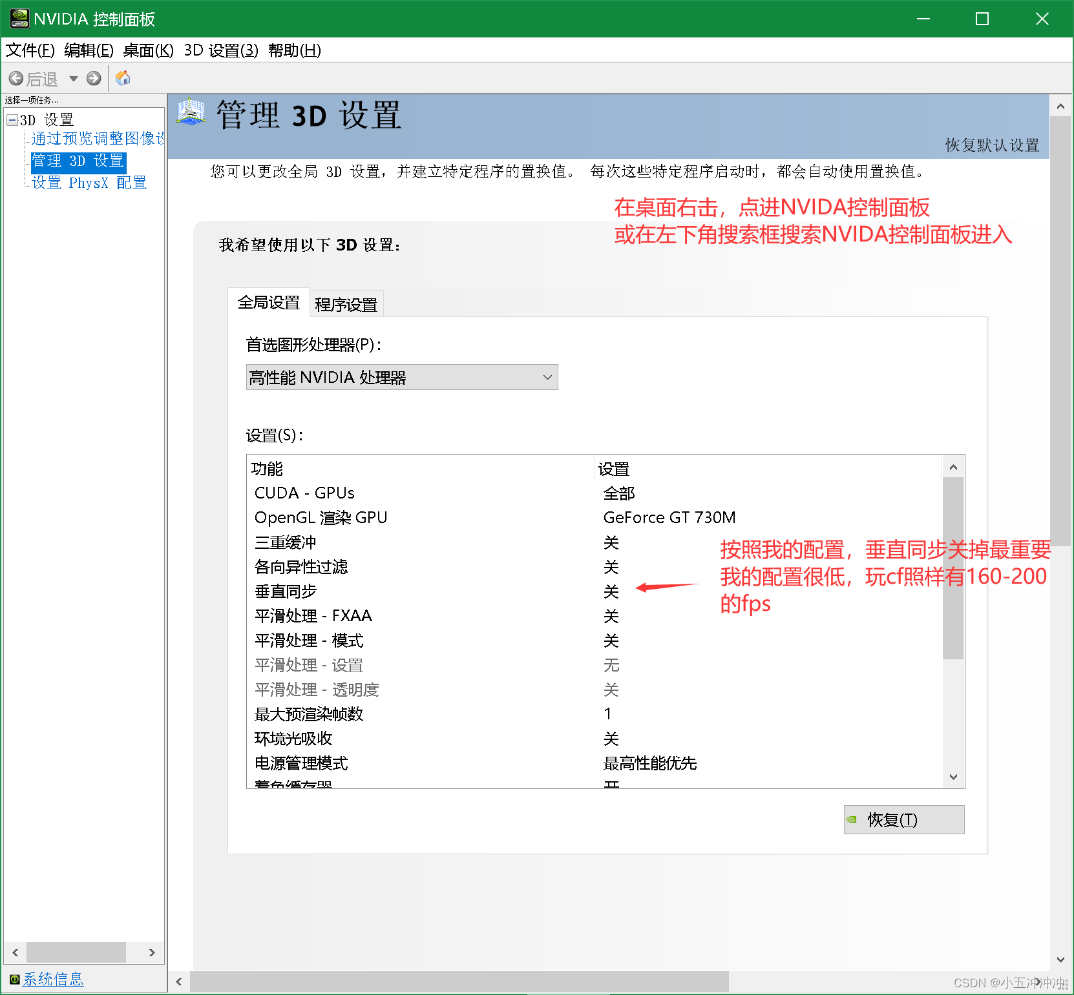The image size is (1074, 995).
Task: Open the 帮助(H) menu
Action: point(294,50)
